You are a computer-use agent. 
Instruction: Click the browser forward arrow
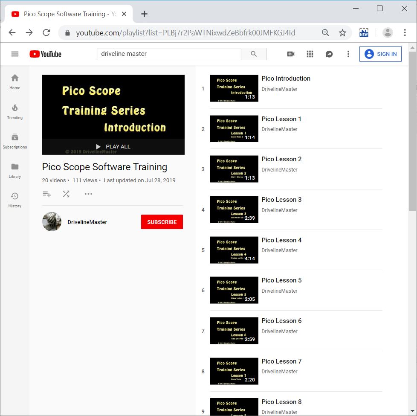(x=29, y=33)
